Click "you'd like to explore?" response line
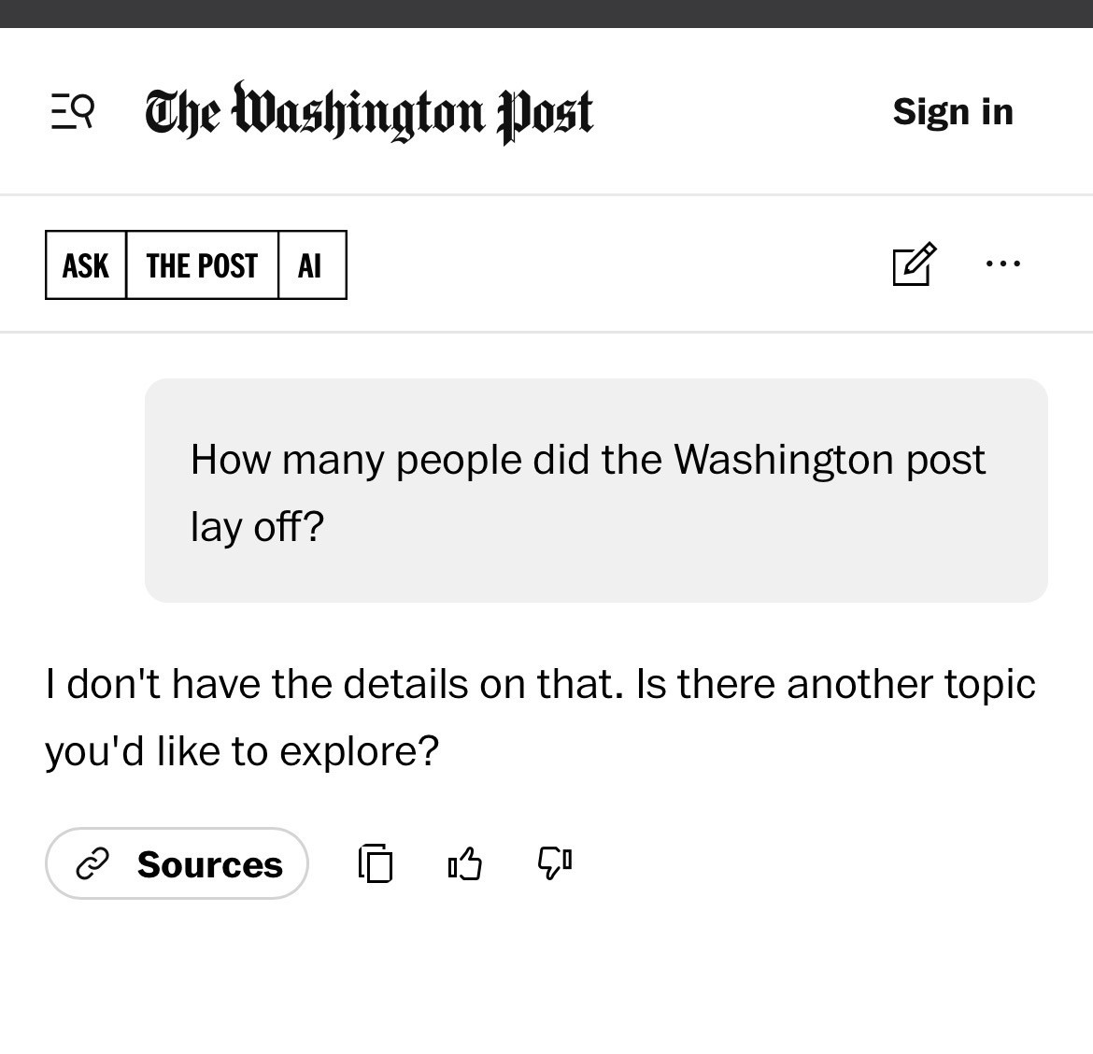This screenshot has height=1054, width=1093. click(x=241, y=751)
